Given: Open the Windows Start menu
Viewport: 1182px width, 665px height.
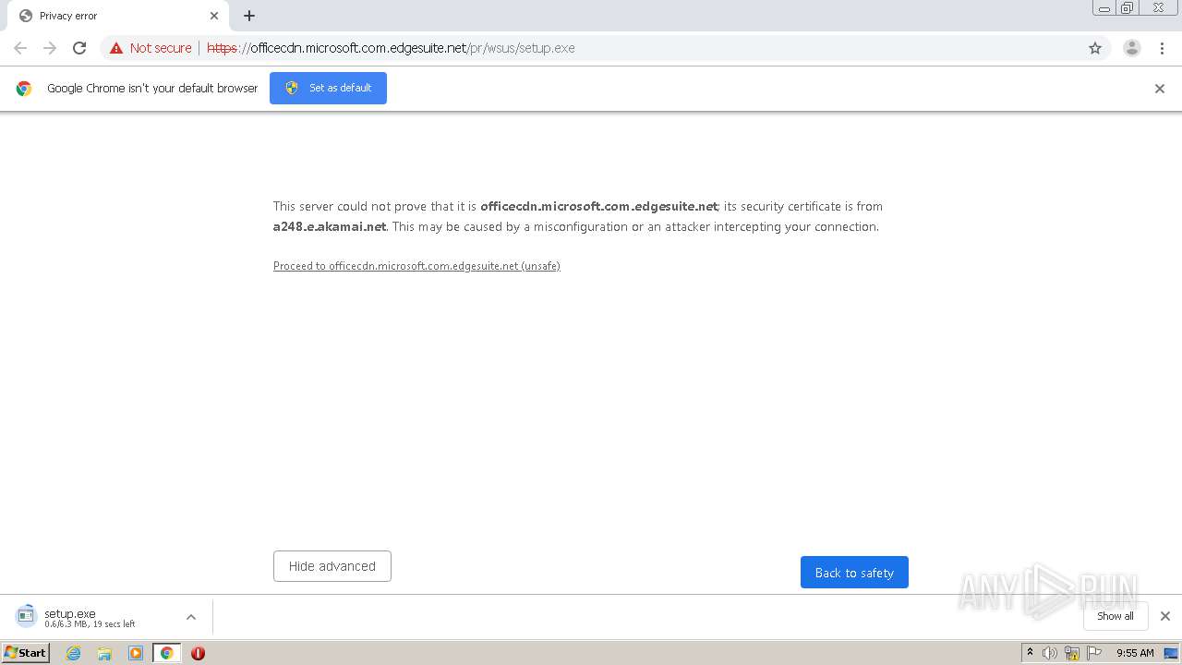Looking at the screenshot, I should pyautogui.click(x=26, y=653).
